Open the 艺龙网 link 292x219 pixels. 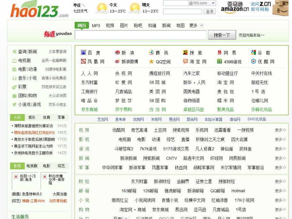(102, 119)
